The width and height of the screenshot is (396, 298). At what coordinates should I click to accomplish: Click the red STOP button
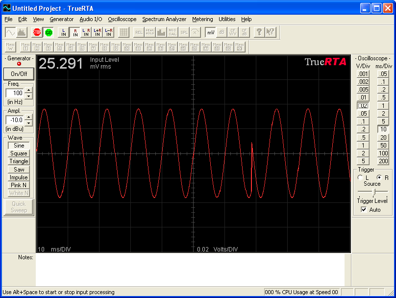pyautogui.click(x=37, y=32)
